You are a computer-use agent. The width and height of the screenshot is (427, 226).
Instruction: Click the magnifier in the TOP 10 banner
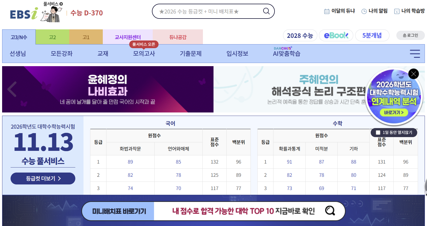tap(330, 211)
